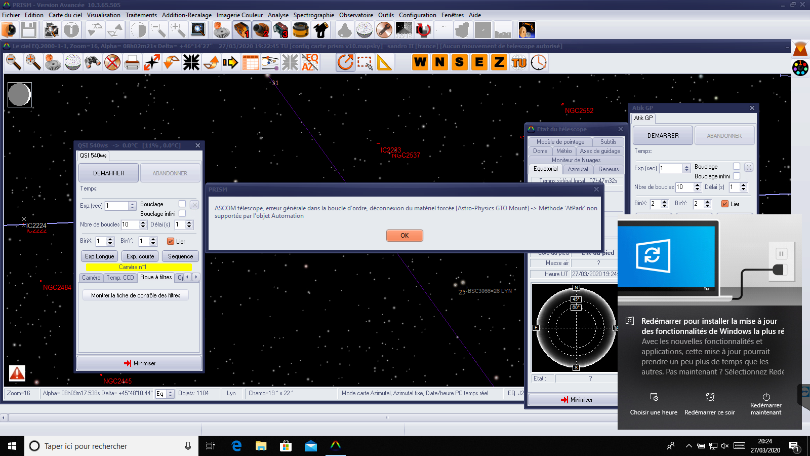Screen dimensions: 810x456
Task: Click the Z zenith direction button
Action: click(499, 62)
